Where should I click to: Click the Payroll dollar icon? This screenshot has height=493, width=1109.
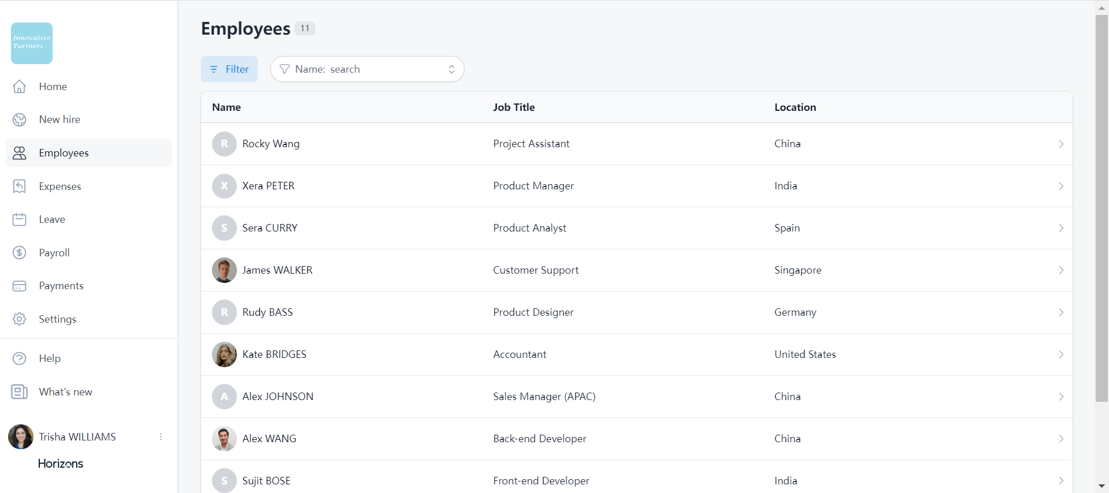point(20,253)
